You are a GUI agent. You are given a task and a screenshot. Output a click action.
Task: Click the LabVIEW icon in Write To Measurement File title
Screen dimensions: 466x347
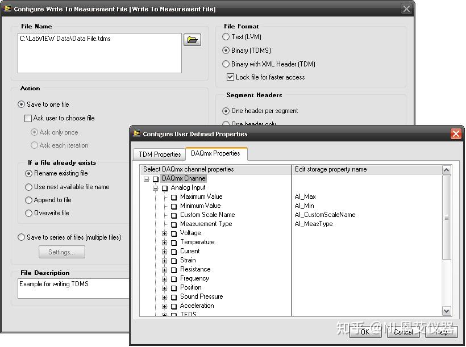7,9
